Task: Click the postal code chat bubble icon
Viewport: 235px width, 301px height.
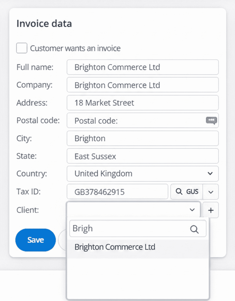Action: pyautogui.click(x=211, y=120)
